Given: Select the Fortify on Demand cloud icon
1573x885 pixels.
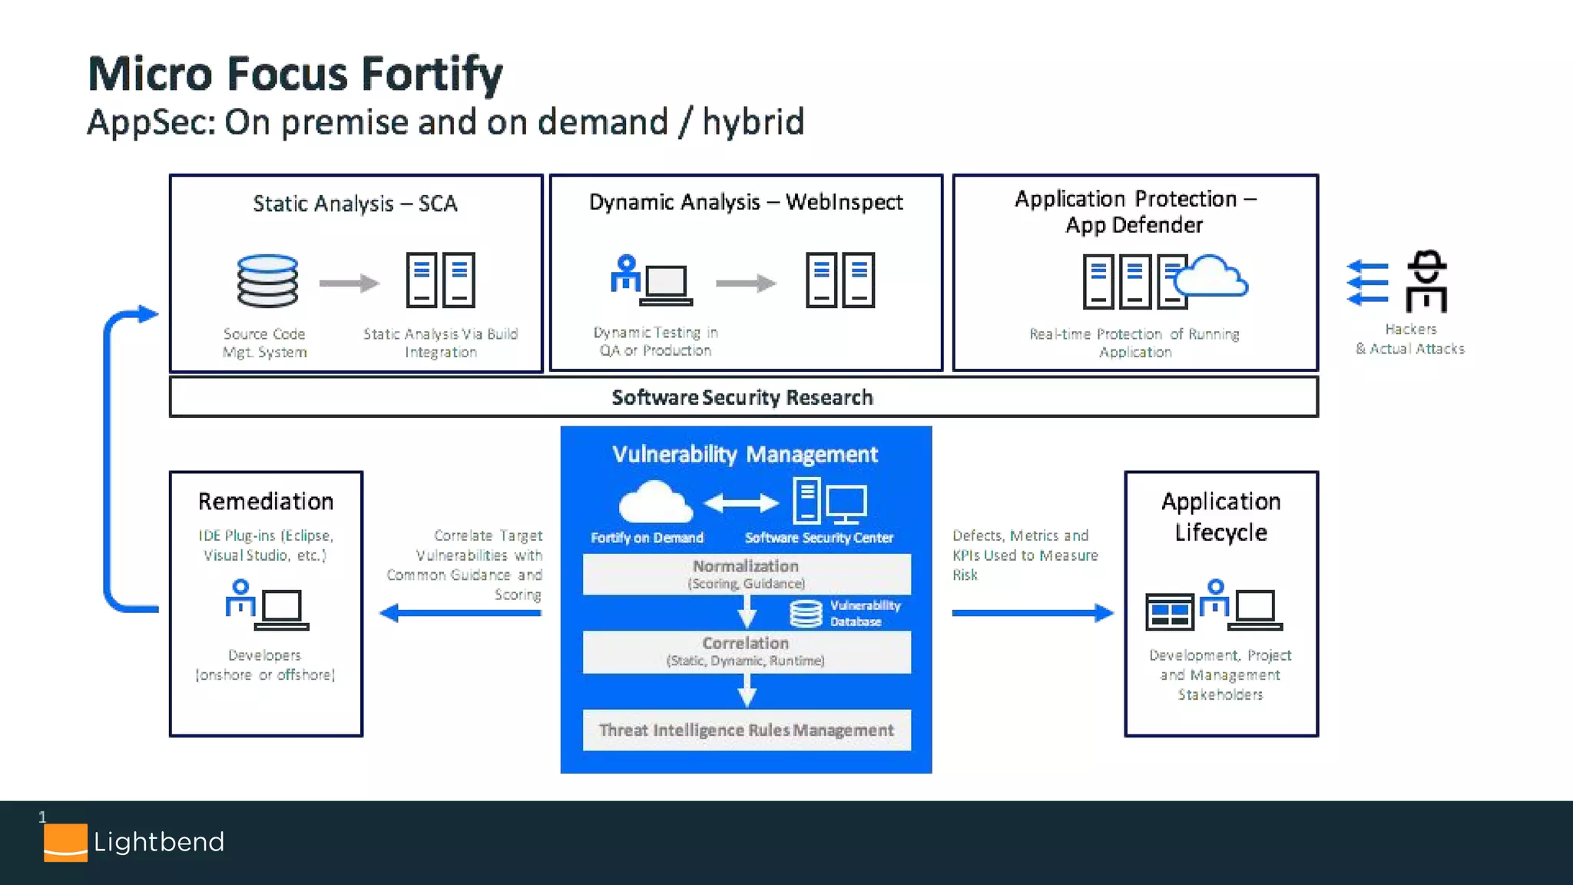Looking at the screenshot, I should pyautogui.click(x=654, y=502).
